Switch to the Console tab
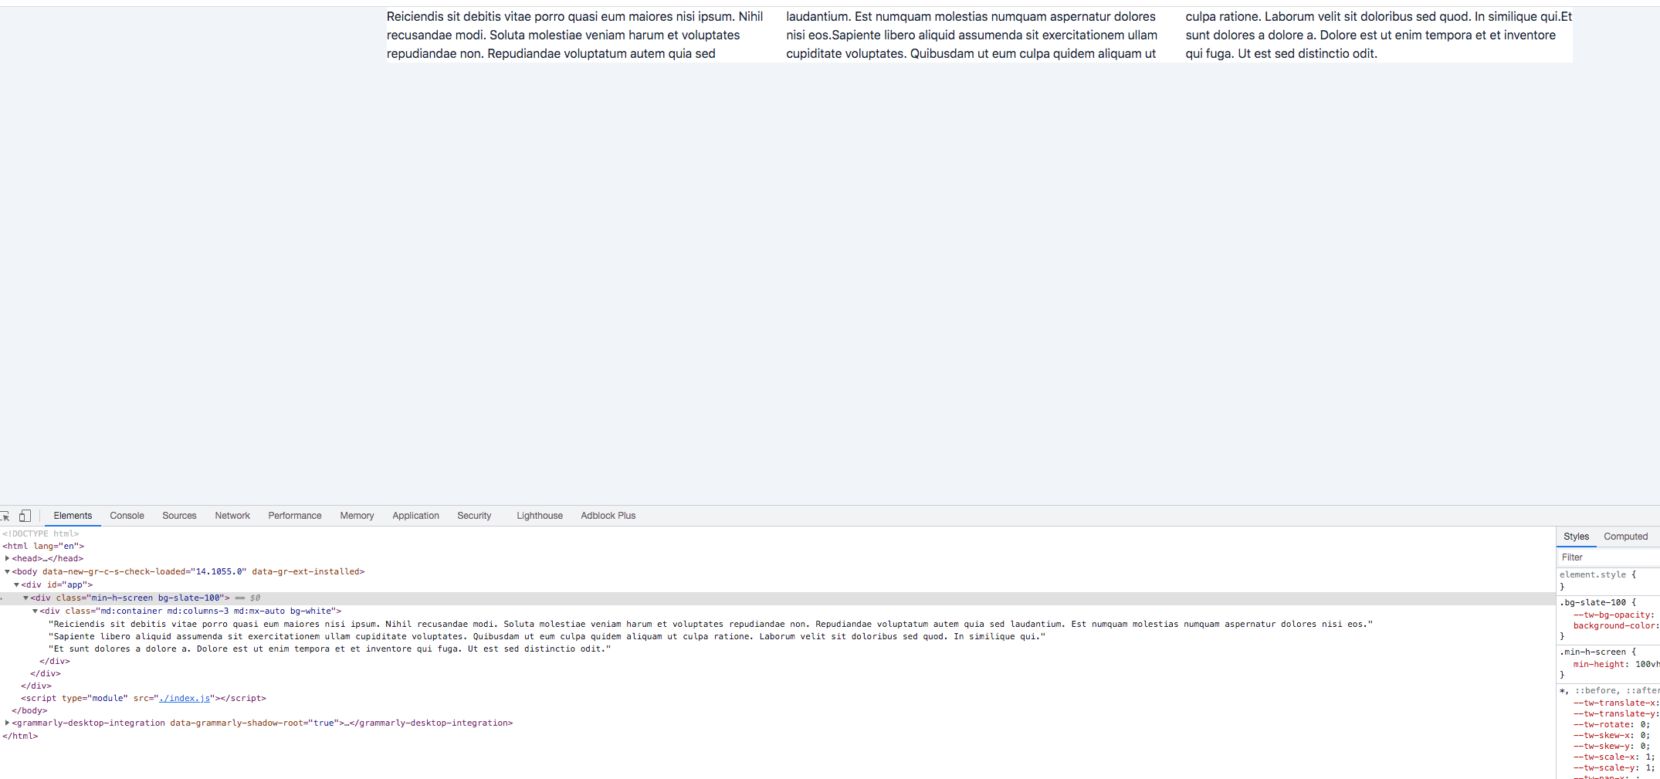 (x=126, y=515)
